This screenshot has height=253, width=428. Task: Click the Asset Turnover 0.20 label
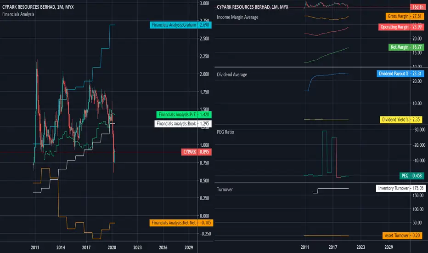[x=402, y=236]
